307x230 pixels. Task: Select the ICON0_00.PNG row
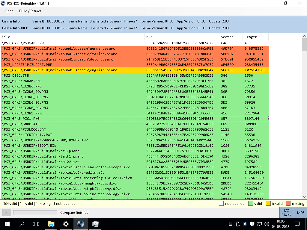pos(135,92)
